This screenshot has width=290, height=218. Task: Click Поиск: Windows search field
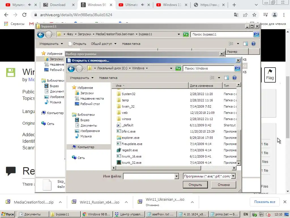(208, 68)
